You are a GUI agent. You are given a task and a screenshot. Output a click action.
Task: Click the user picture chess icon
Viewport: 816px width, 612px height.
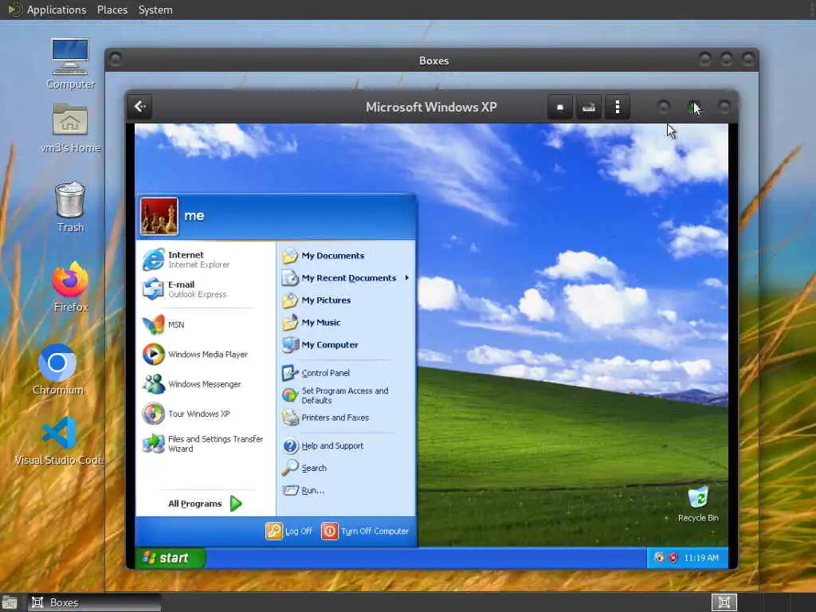(159, 217)
